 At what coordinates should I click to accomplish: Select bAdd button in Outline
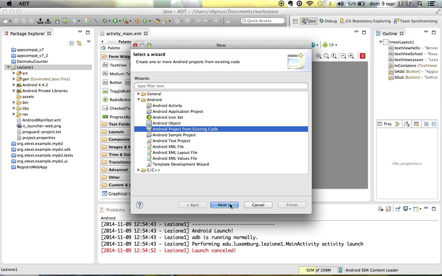coord(413,71)
